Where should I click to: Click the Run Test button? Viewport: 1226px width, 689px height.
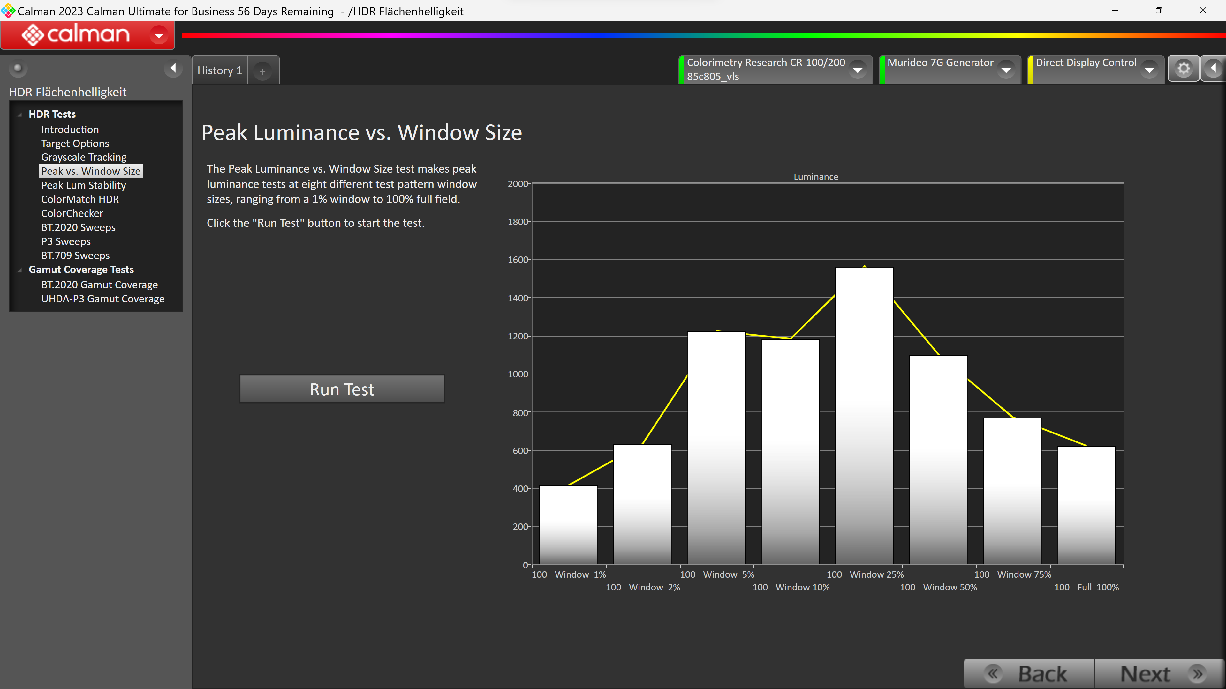coord(342,389)
